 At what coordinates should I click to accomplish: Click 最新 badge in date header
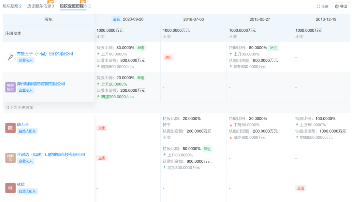[116, 19]
